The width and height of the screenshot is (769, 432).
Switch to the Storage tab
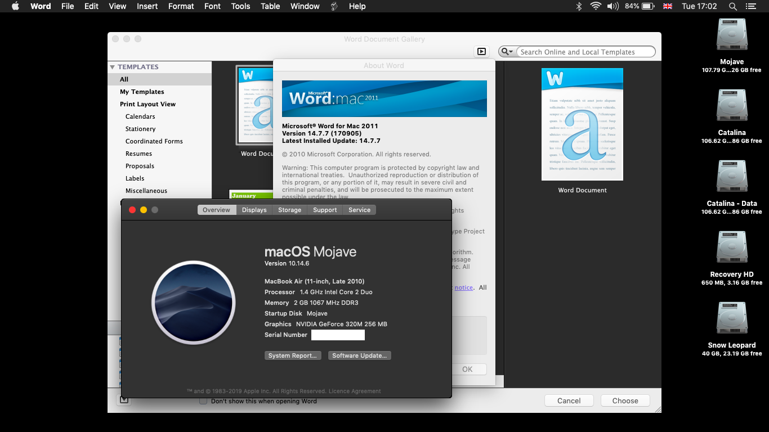pos(289,210)
